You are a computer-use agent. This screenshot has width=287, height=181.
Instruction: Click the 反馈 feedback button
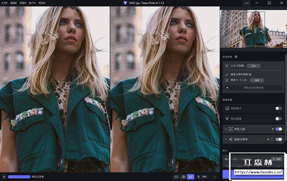point(246,3)
